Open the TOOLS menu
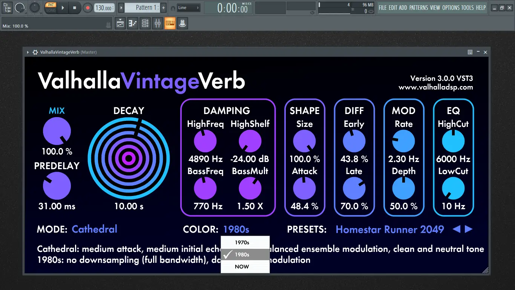 tap(467, 8)
